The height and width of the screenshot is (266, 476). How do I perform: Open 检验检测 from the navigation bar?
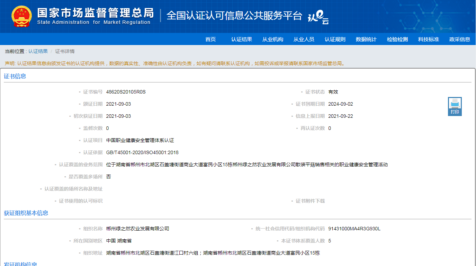(397, 39)
